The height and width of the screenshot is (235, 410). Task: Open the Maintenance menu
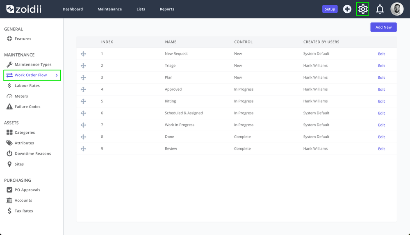109,9
